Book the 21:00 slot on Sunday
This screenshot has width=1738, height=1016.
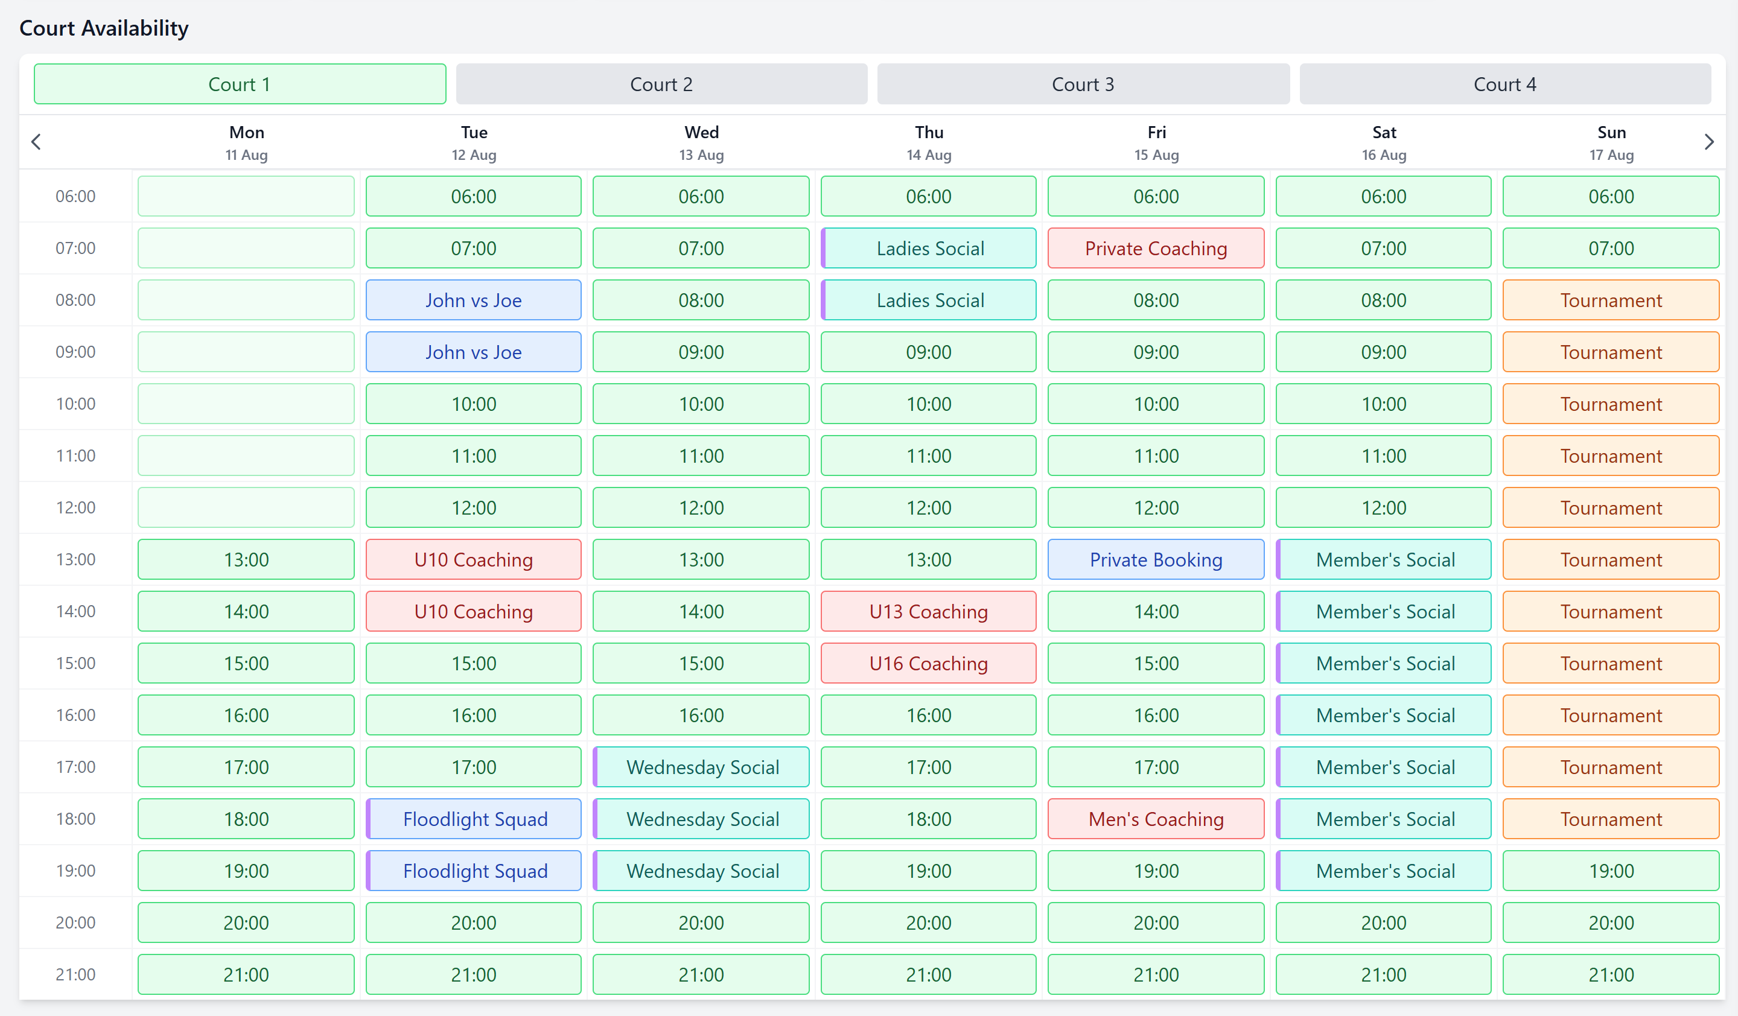pyautogui.click(x=1611, y=974)
